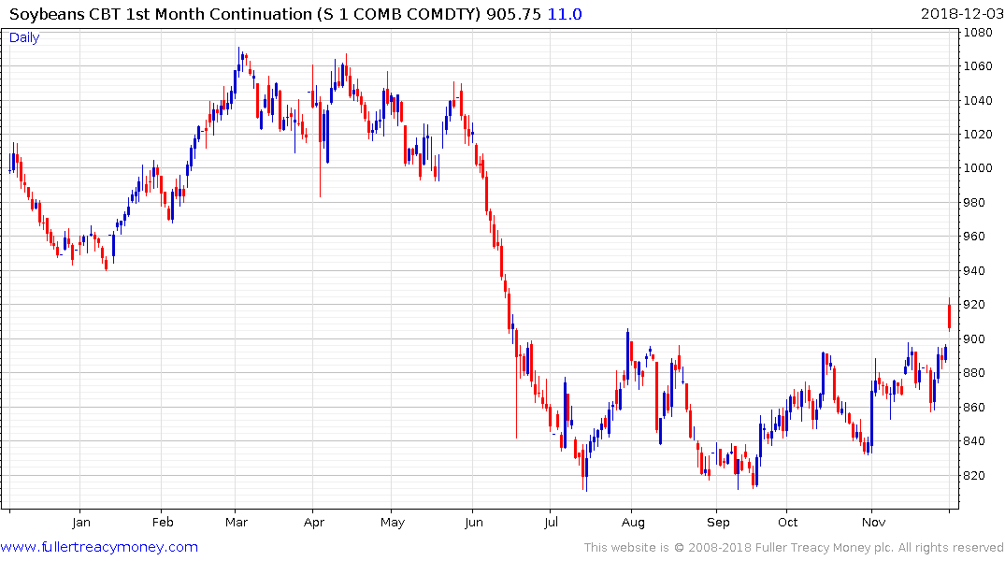Click the 1060 price axis label

(x=978, y=66)
